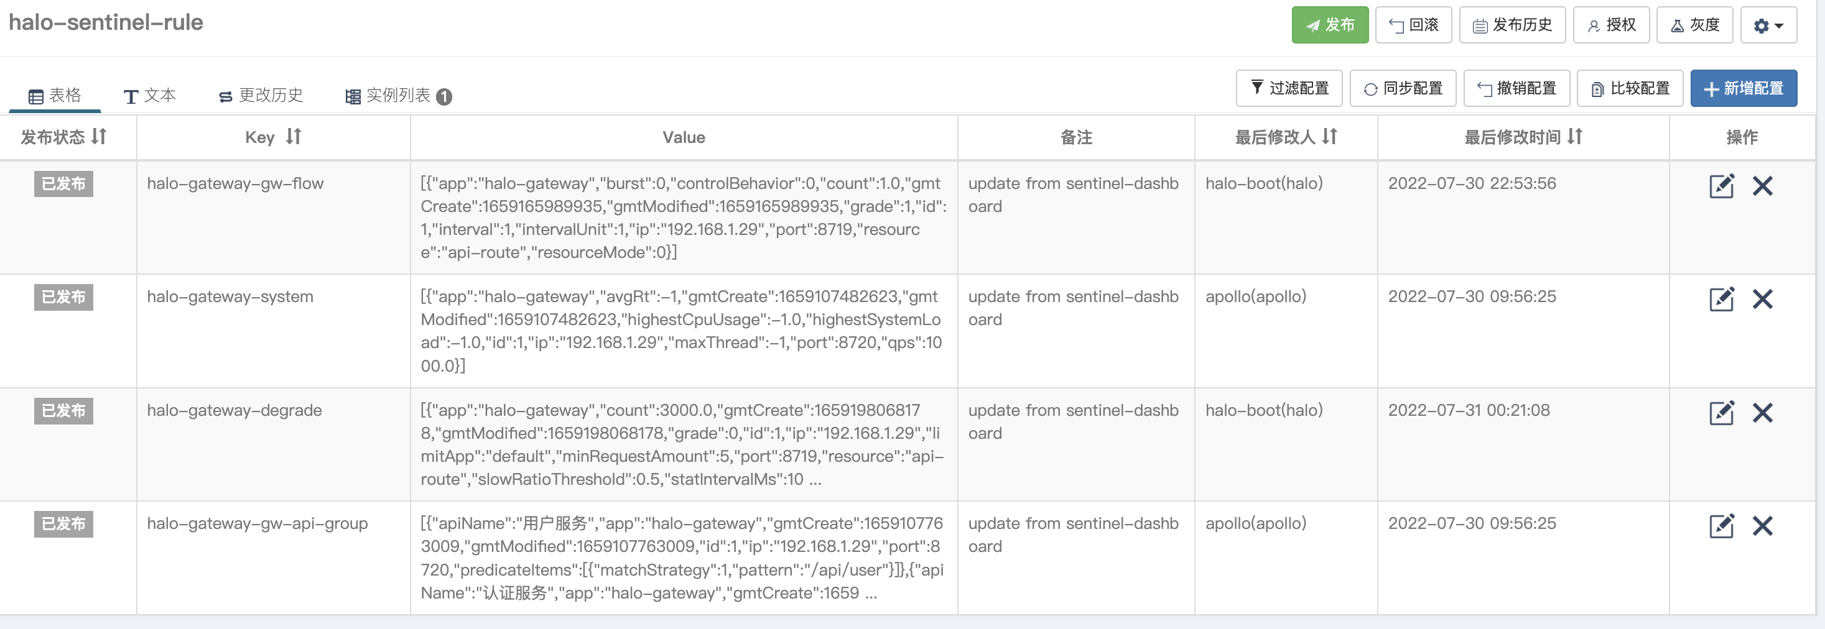Viewport: 1825px width, 629px height.
Task: Click timestamp 2022-07-31 00:21:08
Action: [x=1469, y=410]
